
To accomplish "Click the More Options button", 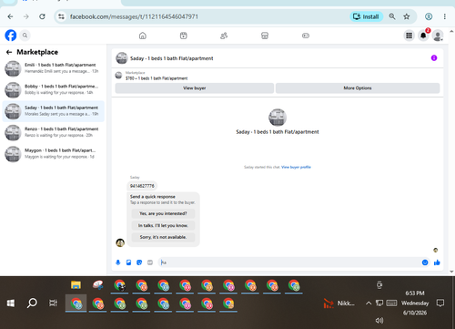I will pos(358,88).
